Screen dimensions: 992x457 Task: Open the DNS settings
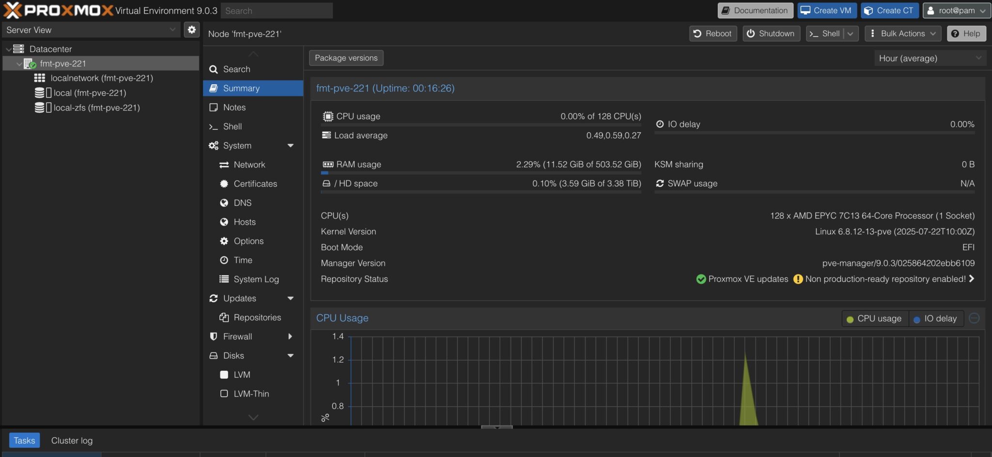coord(242,203)
